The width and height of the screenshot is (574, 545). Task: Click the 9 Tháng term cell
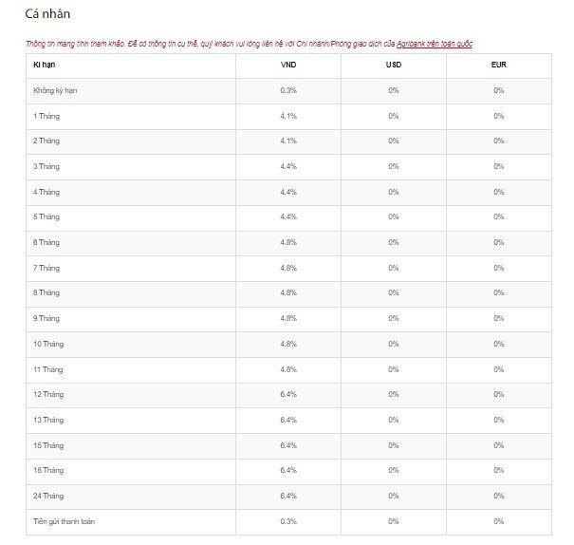pos(46,318)
